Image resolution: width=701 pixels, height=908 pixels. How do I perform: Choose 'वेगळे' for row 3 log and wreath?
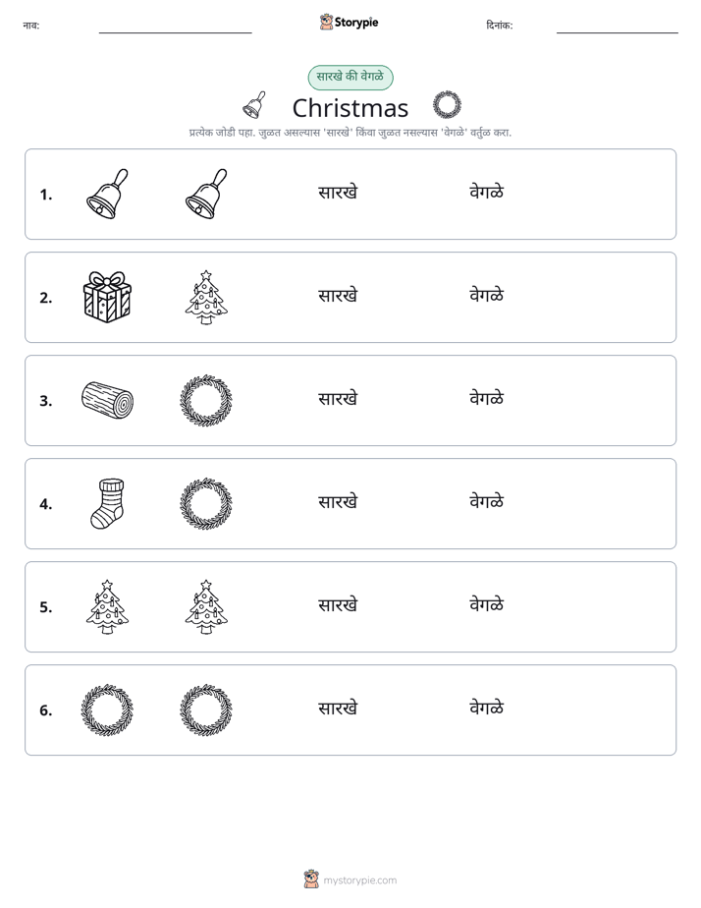486,398
